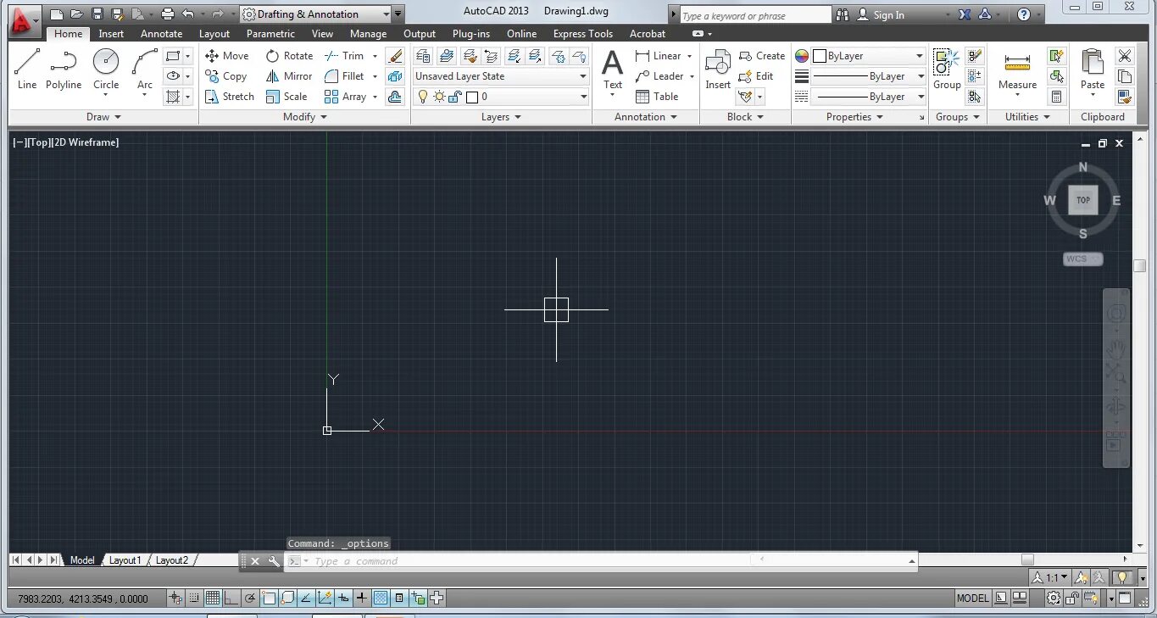1157x618 pixels.
Task: Open the Express Tools tab
Action: (582, 34)
